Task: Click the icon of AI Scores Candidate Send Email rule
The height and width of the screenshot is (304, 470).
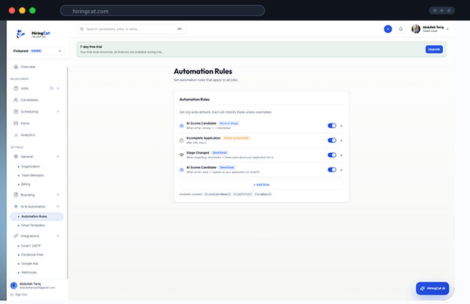Action: coord(181,170)
